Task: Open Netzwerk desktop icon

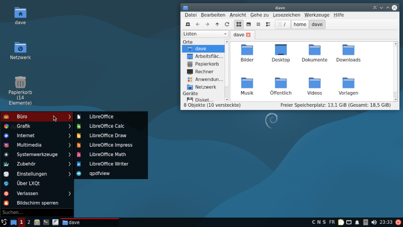Action: click(x=20, y=51)
